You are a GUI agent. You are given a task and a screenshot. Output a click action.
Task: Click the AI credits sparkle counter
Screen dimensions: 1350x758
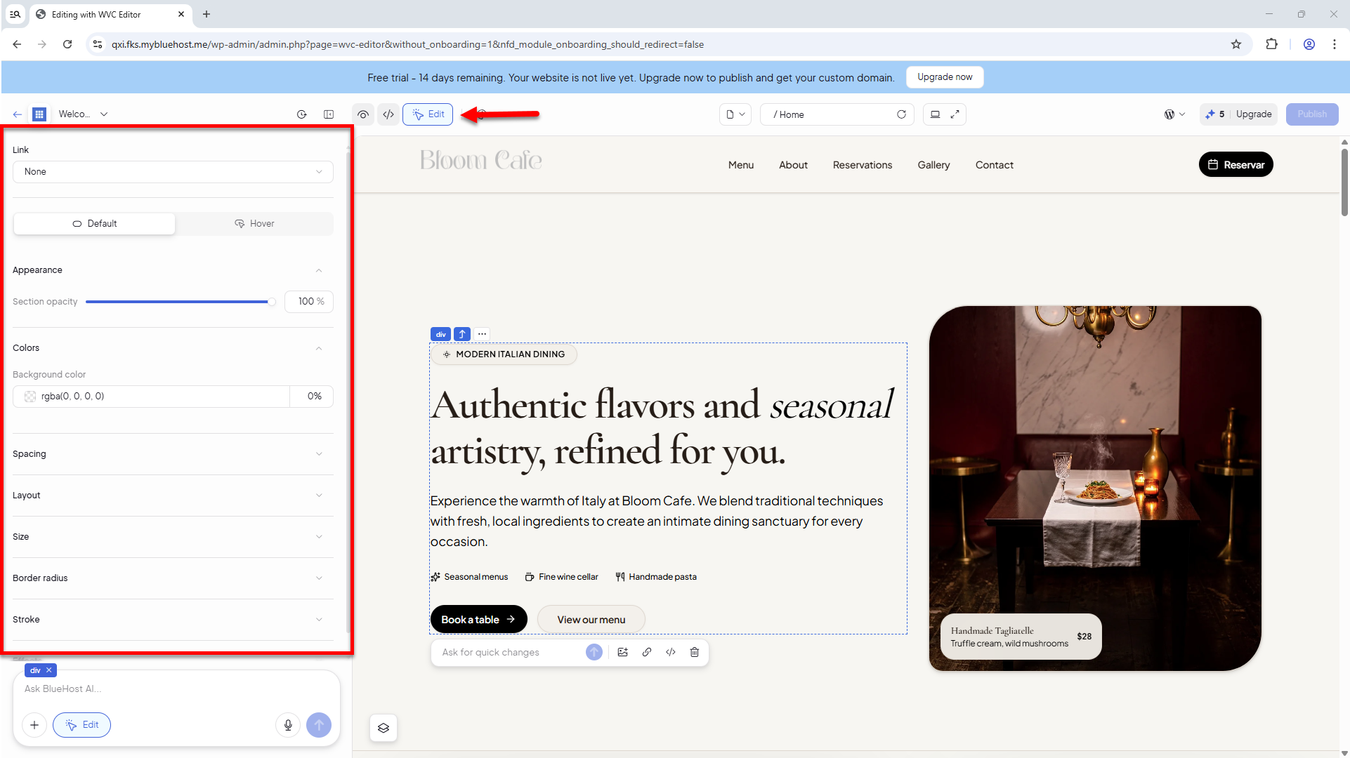tap(1215, 114)
